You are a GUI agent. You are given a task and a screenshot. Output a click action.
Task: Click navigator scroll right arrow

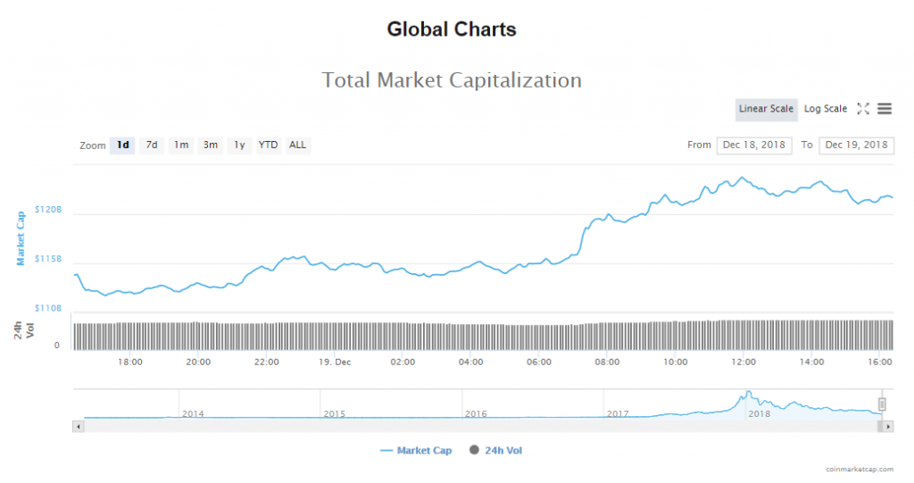[888, 427]
